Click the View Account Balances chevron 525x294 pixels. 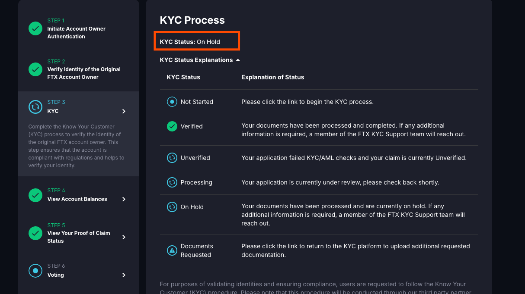click(124, 199)
